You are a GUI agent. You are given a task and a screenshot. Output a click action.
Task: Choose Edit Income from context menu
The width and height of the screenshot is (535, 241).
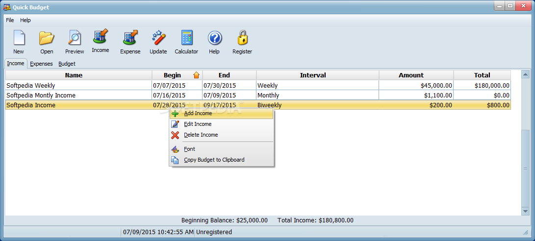point(222,124)
